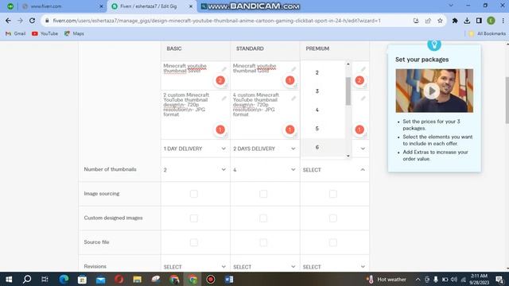Check Image sourcing for Premium package

(x=333, y=194)
